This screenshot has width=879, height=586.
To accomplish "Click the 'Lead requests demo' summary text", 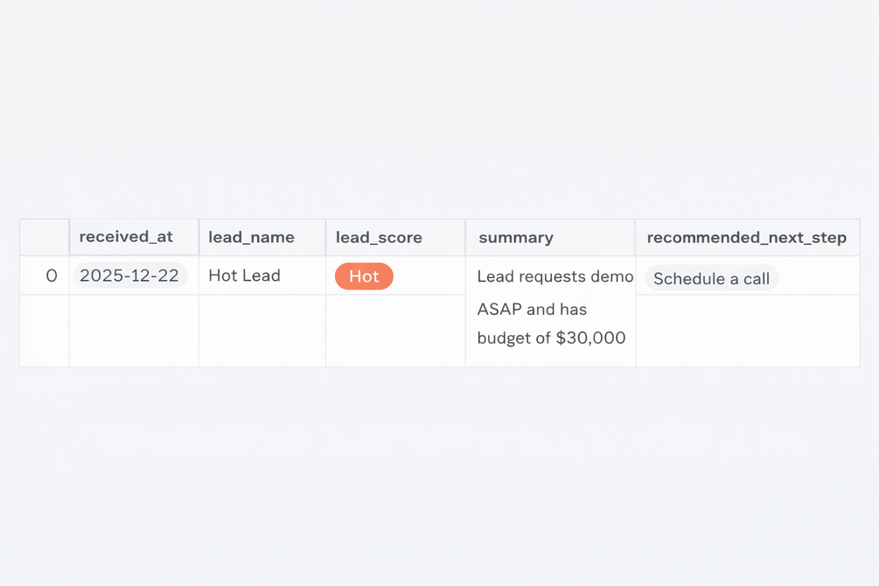I will pos(555,276).
